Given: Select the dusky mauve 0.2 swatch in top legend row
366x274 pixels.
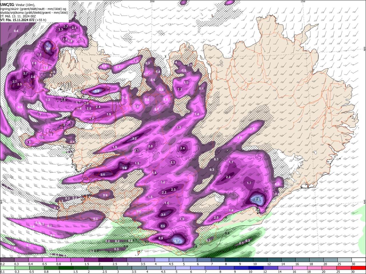Looking at the screenshot, I should tap(7, 260).
